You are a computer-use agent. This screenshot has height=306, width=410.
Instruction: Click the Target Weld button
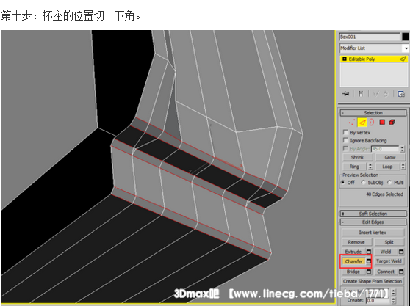click(389, 261)
